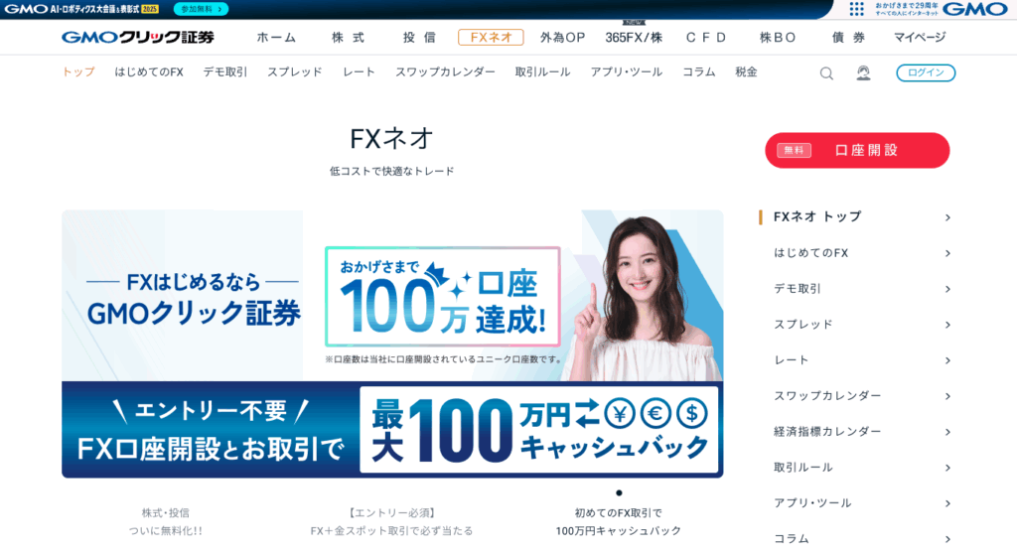Open the GMO services grid icon
Image resolution: width=1017 pixels, height=554 pixels.
pyautogui.click(x=856, y=8)
